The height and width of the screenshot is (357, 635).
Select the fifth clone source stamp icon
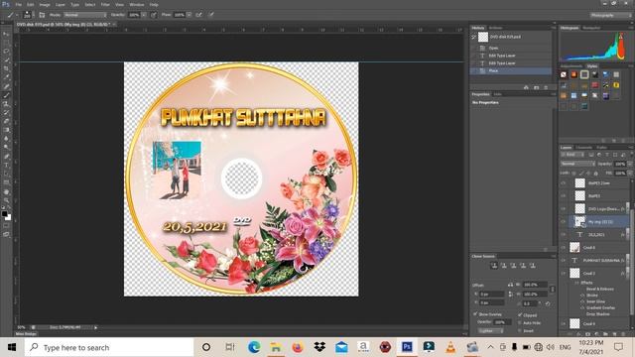click(x=533, y=266)
